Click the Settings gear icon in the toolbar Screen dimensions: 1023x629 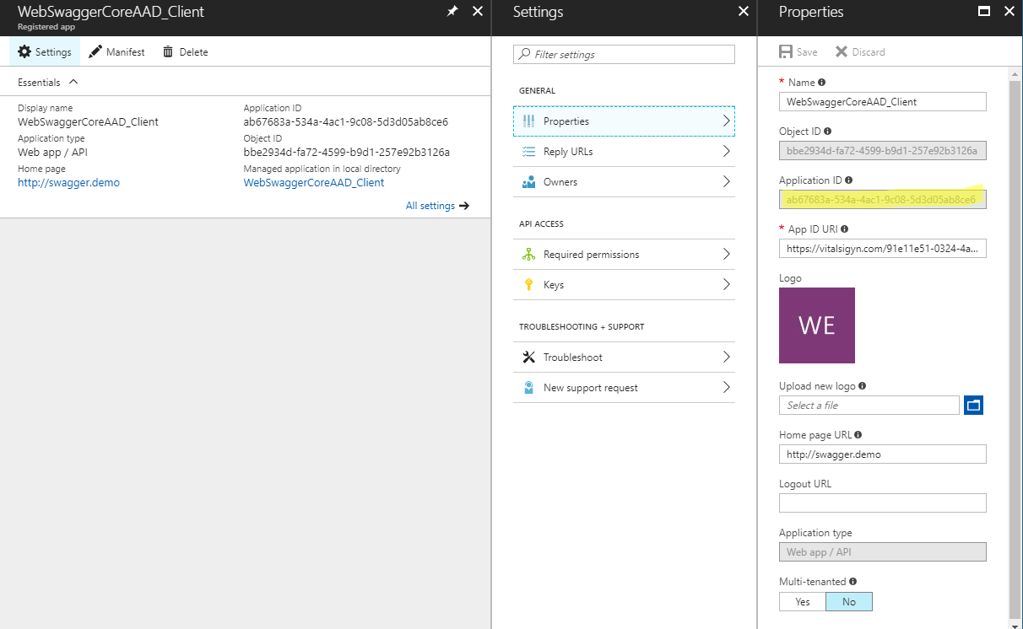pos(24,51)
